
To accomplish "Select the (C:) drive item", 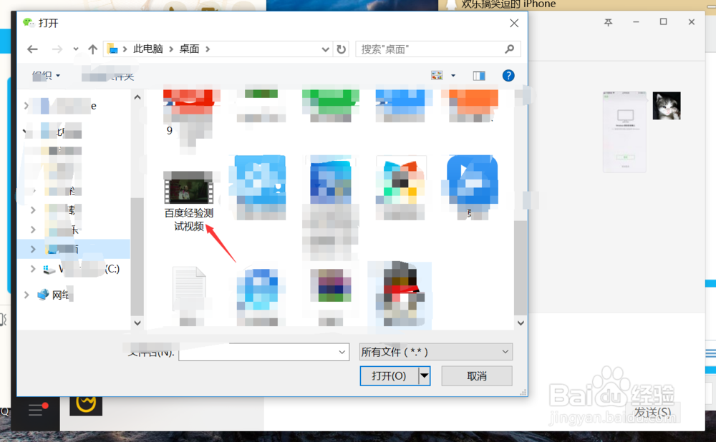I will 82,269.
